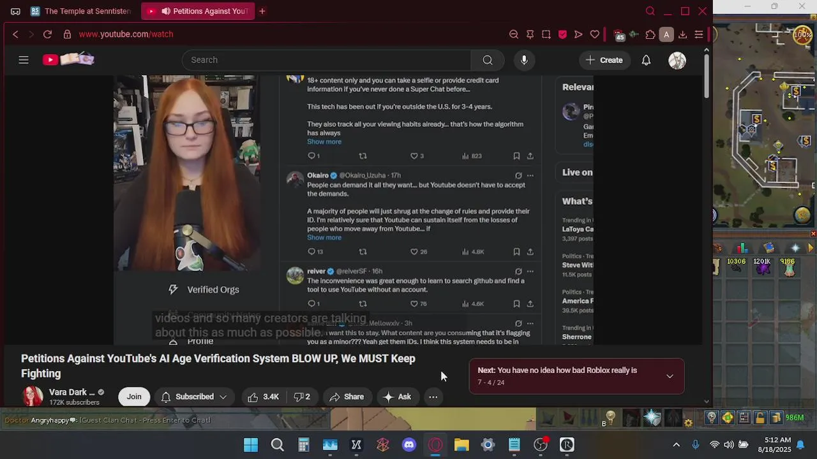Click the YouTube search magnifier button
The image size is (817, 459).
click(488, 60)
